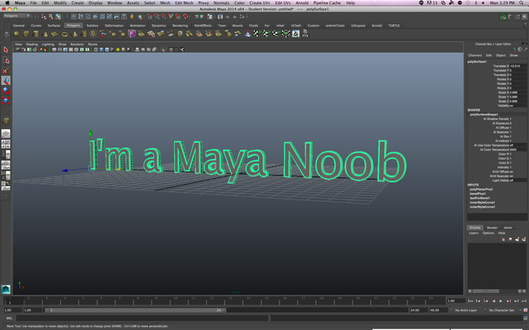Select the polygon sphere shelf icon

[16, 34]
